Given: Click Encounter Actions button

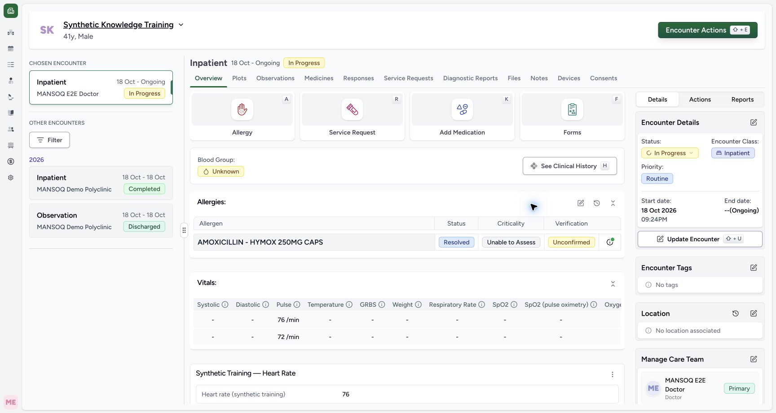Looking at the screenshot, I should 708,30.
